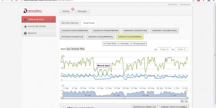This screenshot has height=108, width=216.
Task: Switch to Graphiques tab
Action: point(89,23)
